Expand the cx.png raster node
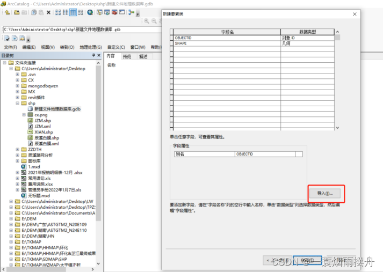 pyautogui.click(x=24, y=115)
